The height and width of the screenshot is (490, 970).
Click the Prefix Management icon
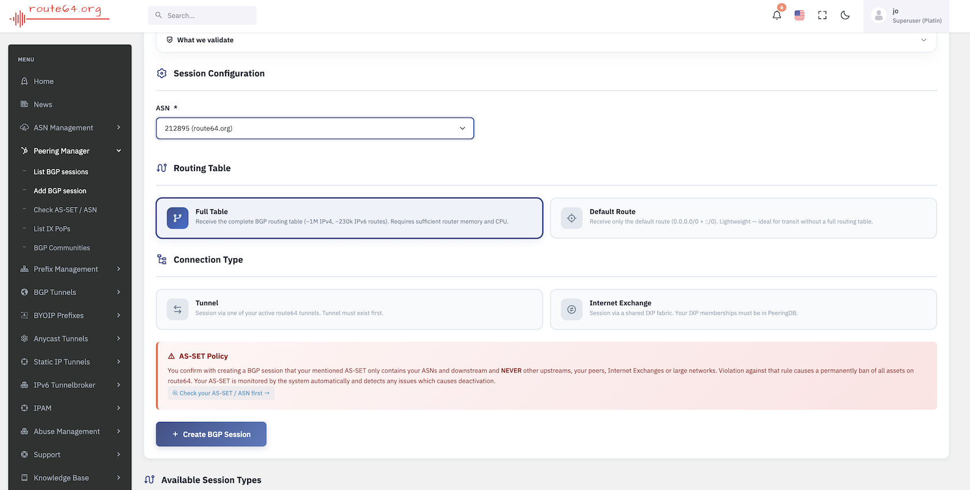tap(24, 269)
